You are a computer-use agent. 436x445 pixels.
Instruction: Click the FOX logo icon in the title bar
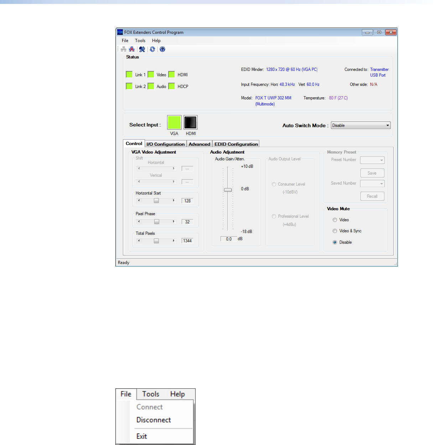point(120,32)
